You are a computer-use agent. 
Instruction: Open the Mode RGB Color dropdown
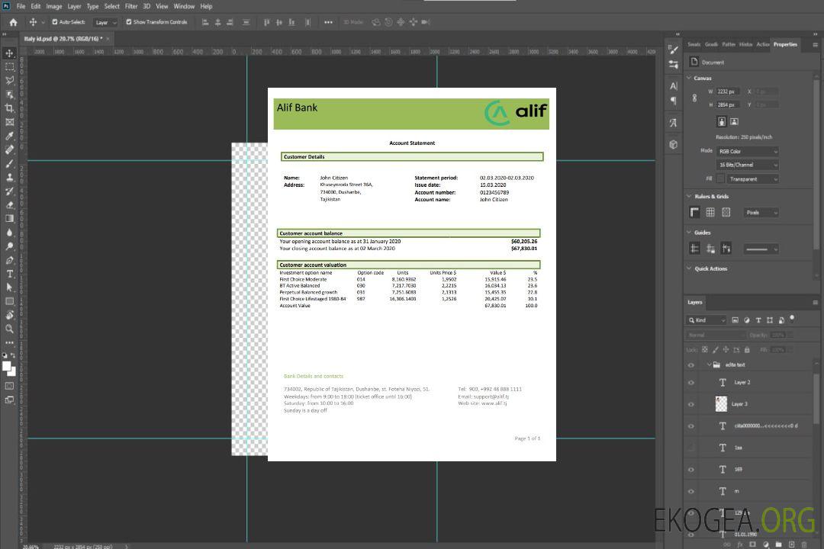(747, 152)
